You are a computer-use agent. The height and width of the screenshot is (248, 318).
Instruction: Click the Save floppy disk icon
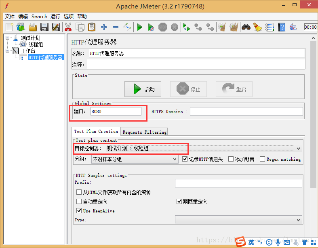(x=44, y=27)
